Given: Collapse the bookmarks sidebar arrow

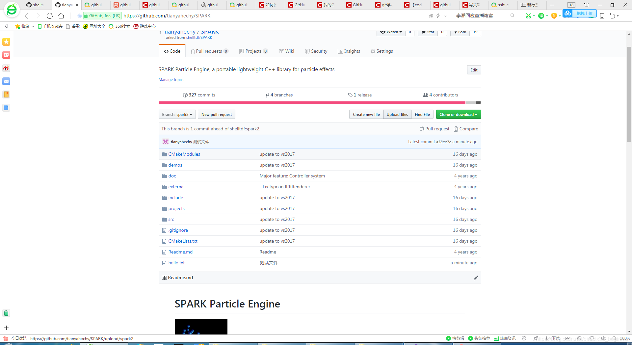Looking at the screenshot, I should (x=6, y=26).
